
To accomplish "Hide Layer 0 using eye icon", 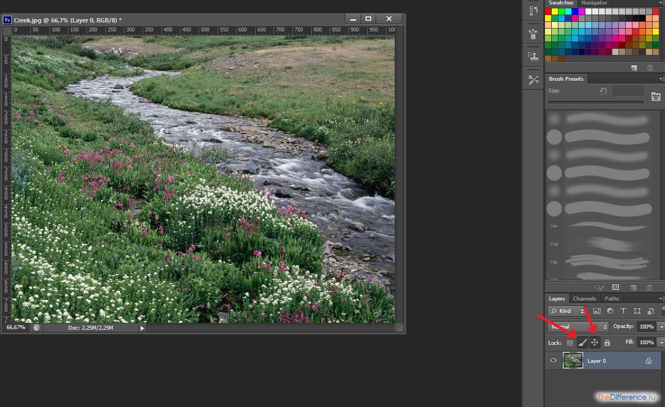I will click(x=553, y=360).
